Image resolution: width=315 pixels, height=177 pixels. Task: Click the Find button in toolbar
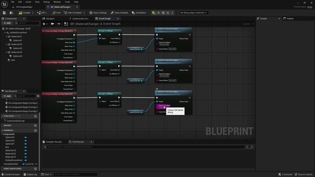coord(57,13)
